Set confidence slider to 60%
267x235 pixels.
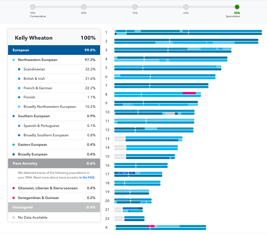coord(186,7)
